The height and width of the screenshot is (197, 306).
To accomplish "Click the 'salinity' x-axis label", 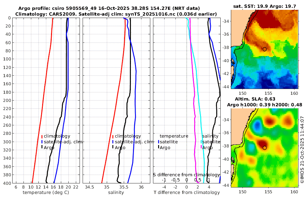I will tap(116, 193).
